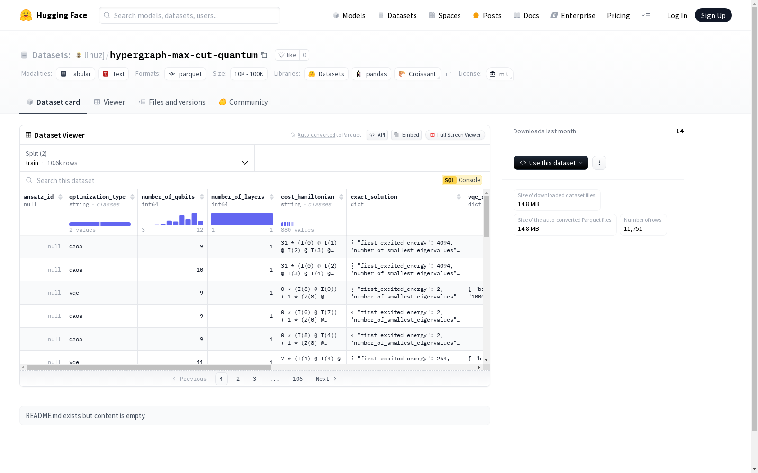Expand the +1 more libraries tag

pyautogui.click(x=448, y=74)
